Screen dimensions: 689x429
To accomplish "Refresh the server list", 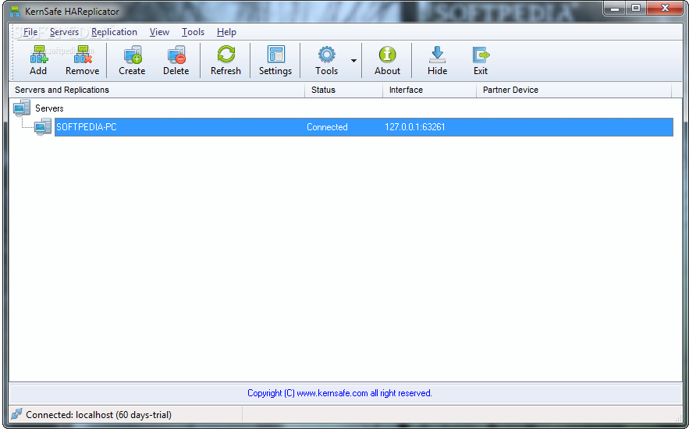I will [x=226, y=60].
